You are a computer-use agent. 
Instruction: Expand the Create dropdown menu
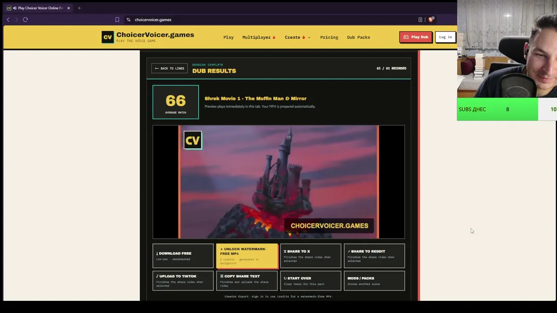(298, 37)
